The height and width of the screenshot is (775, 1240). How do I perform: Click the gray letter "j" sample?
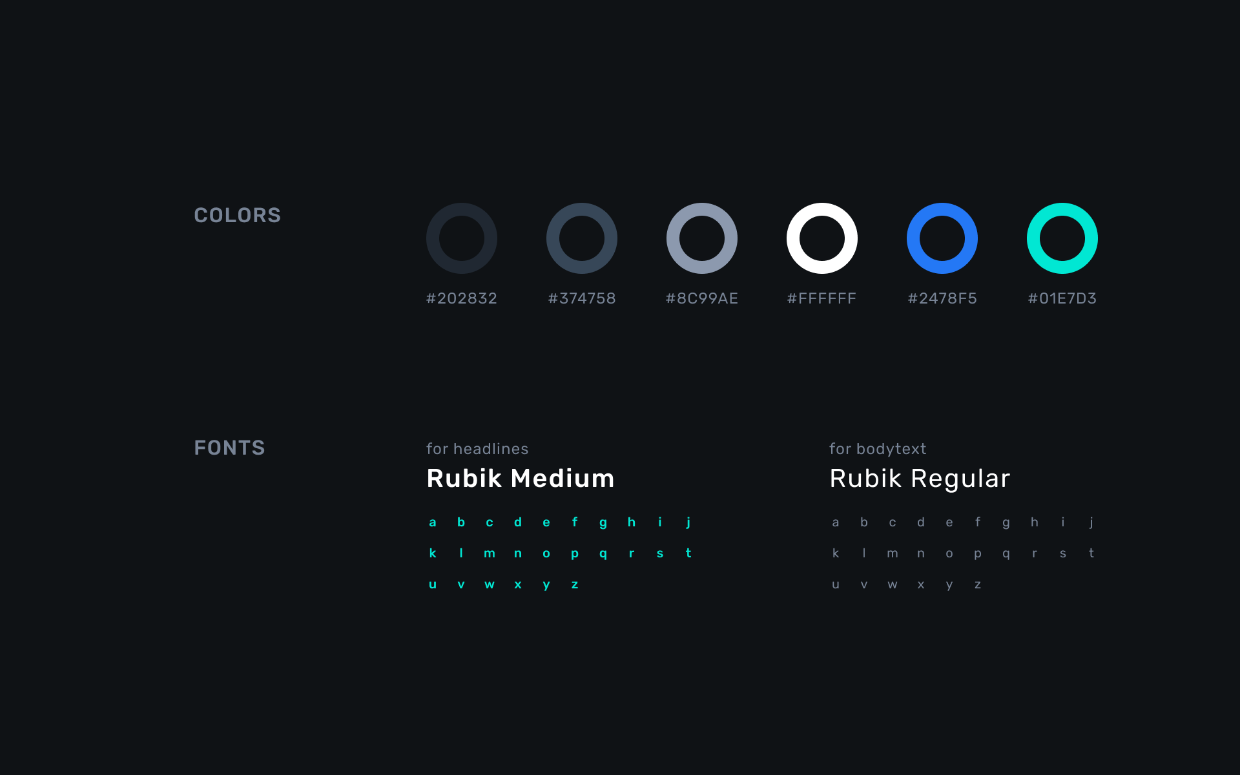pos(1091,522)
